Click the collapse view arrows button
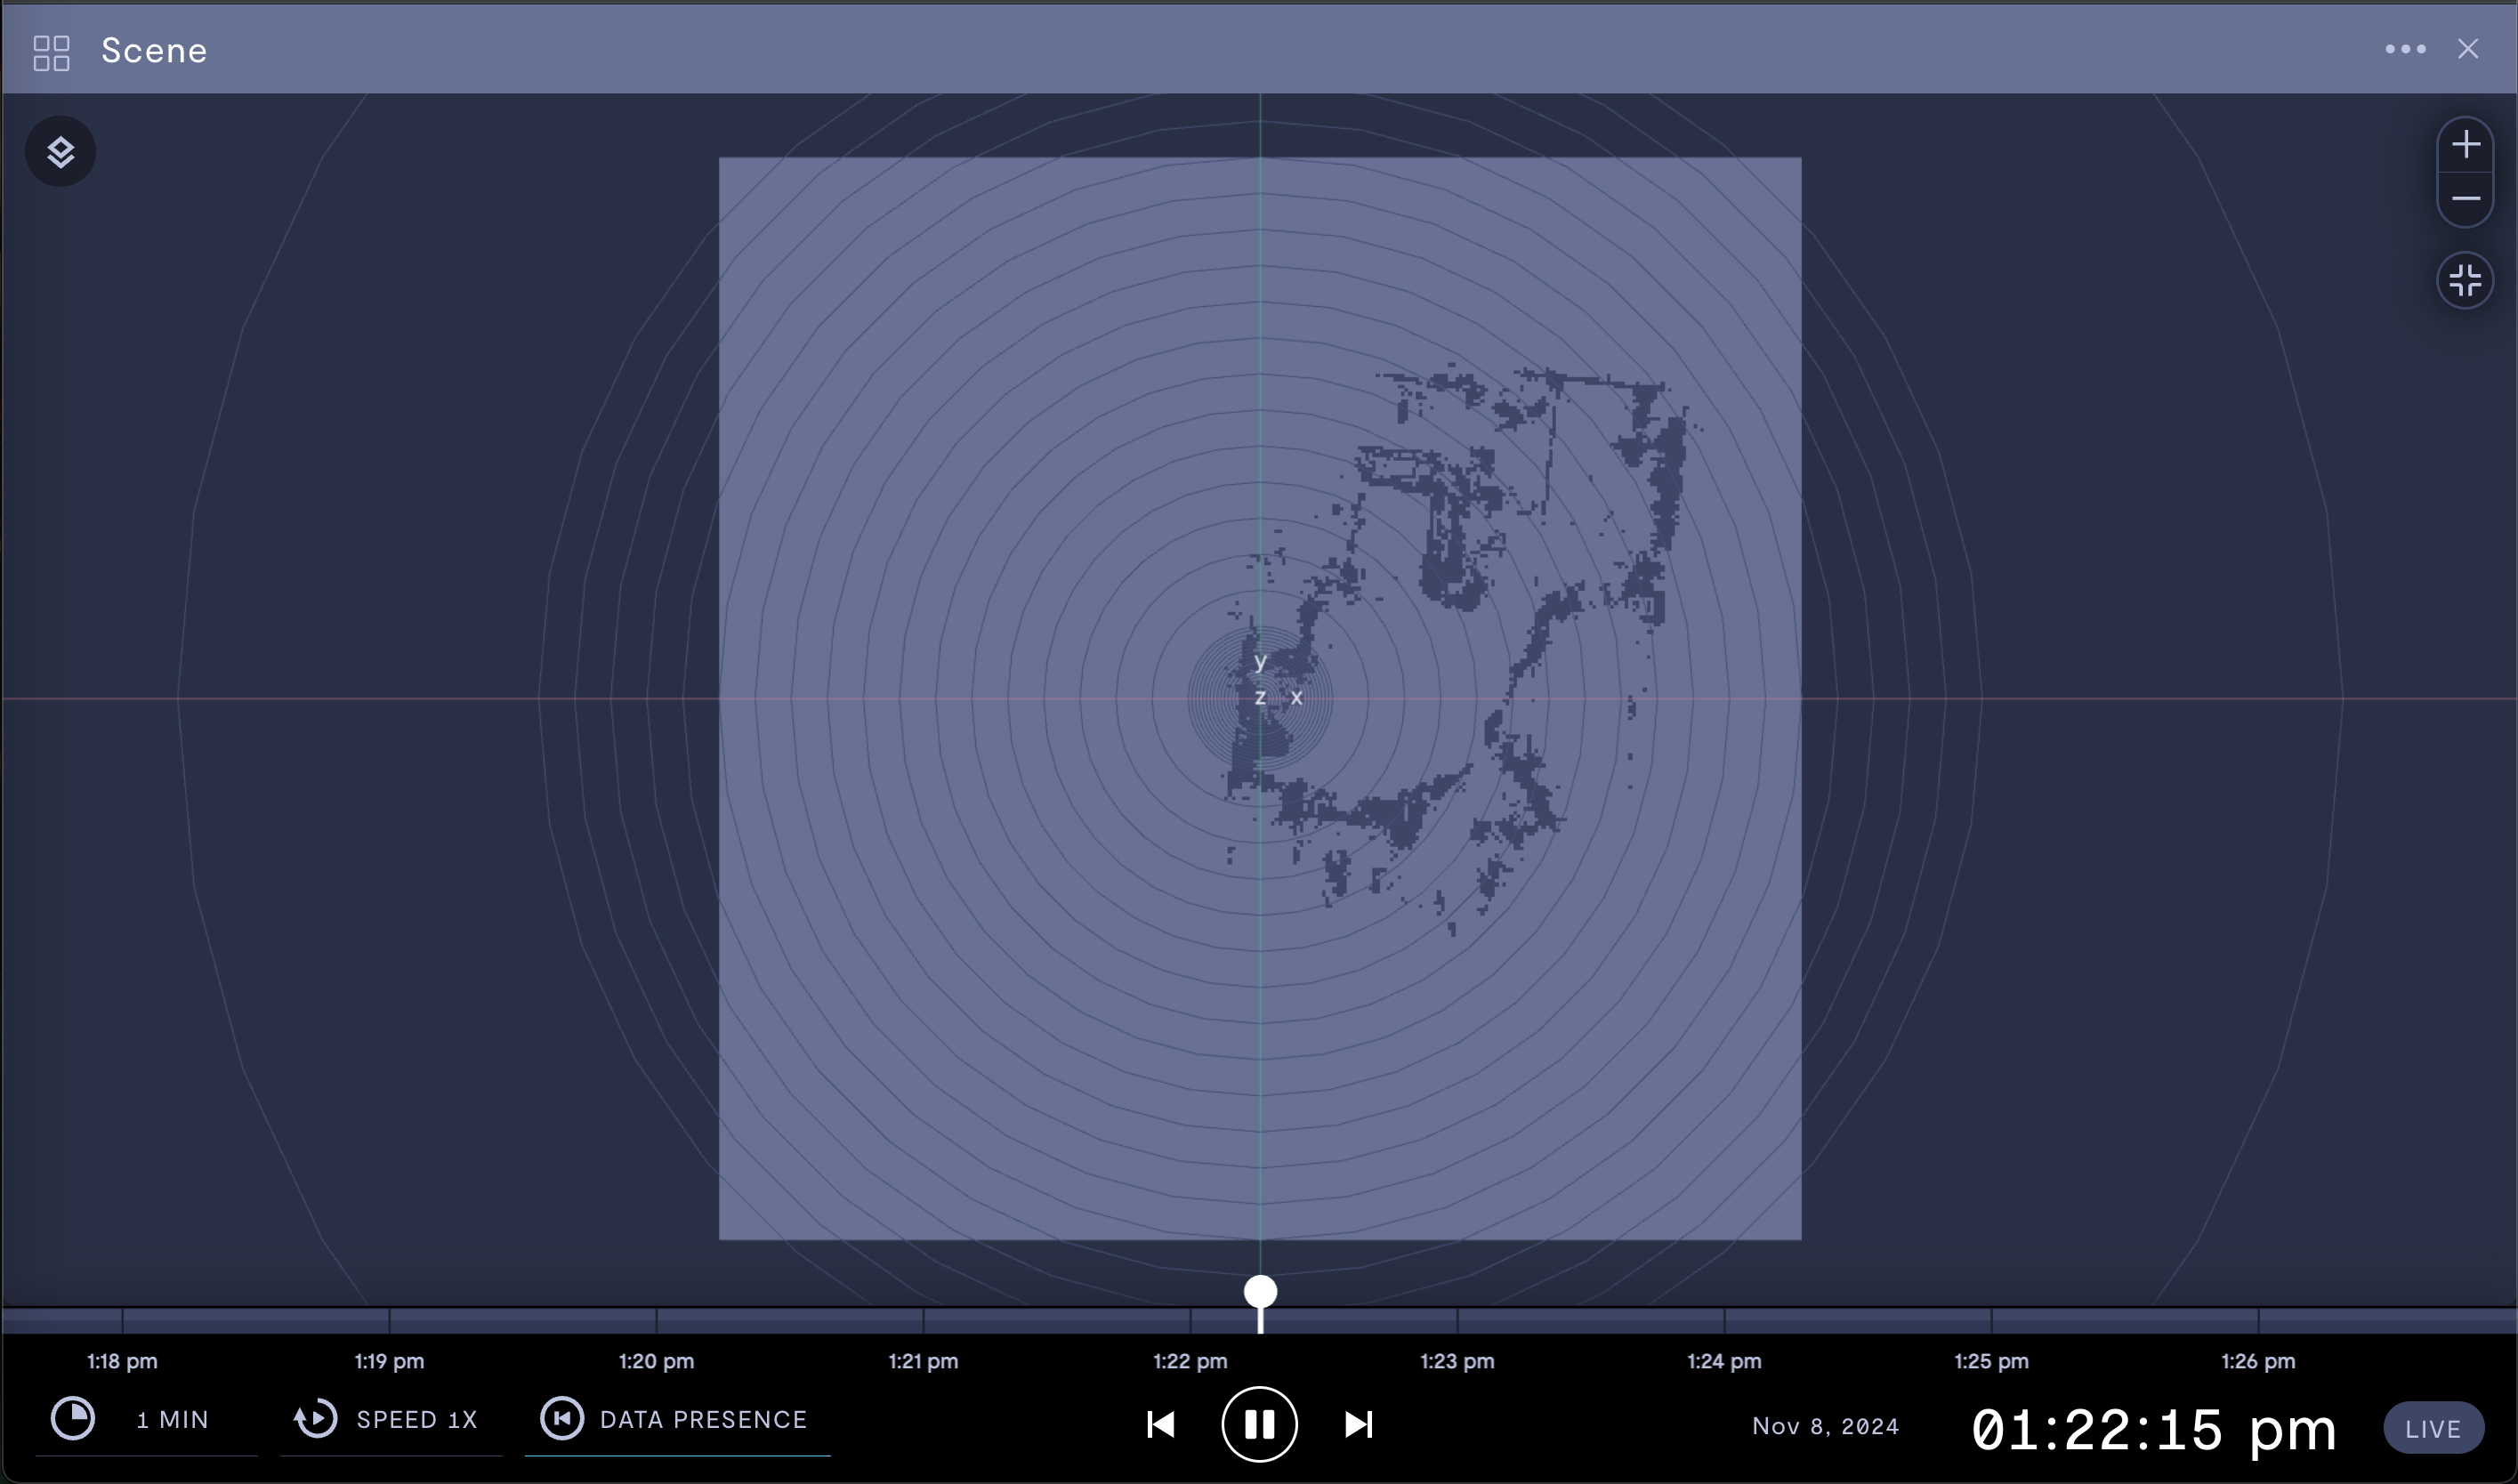 2465,280
